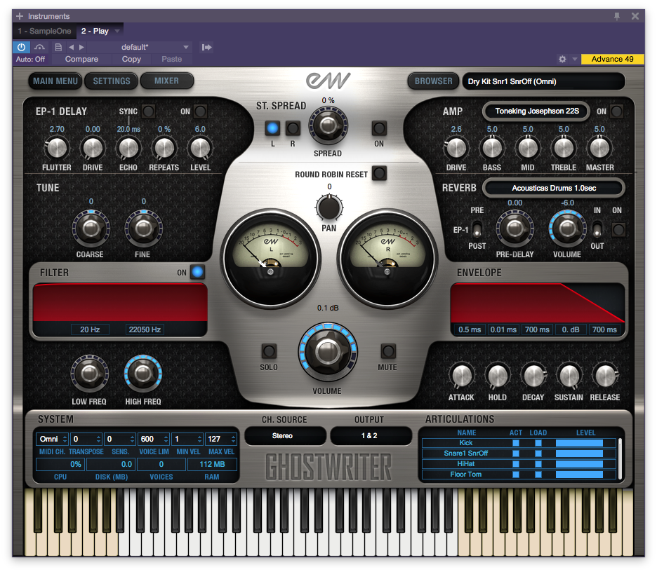Click the ROUND ROBIN RESET button

click(379, 173)
